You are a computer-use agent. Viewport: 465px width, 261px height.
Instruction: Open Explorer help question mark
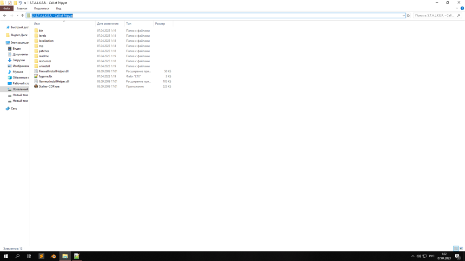462,8
